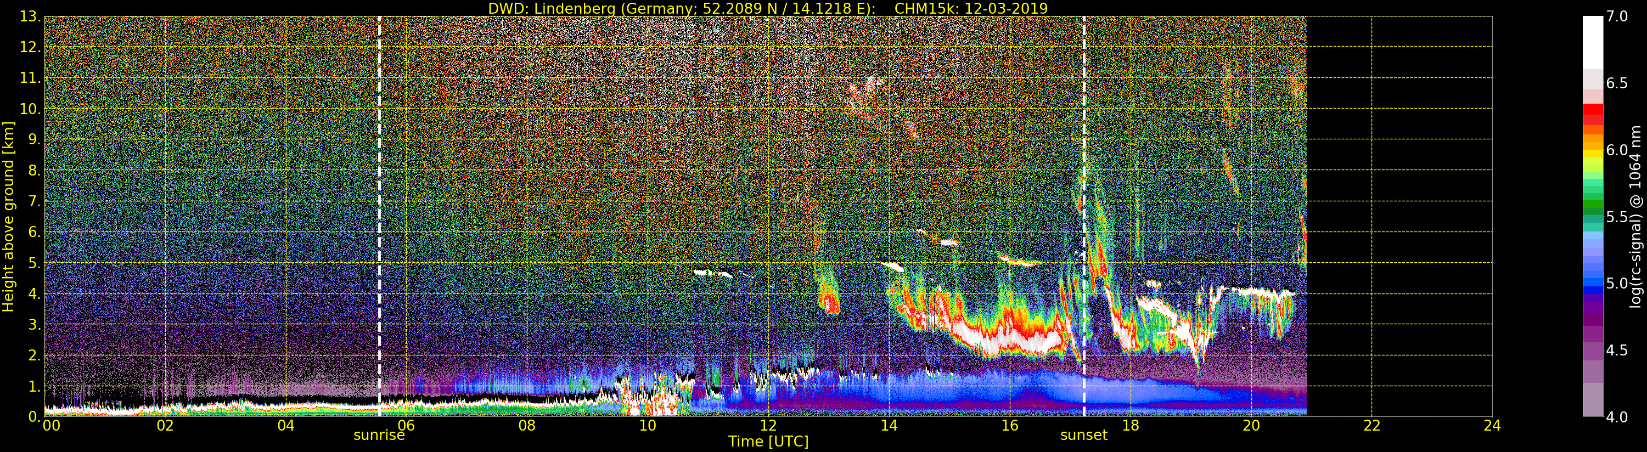Click the 'sunrise' label below the axis

(379, 436)
